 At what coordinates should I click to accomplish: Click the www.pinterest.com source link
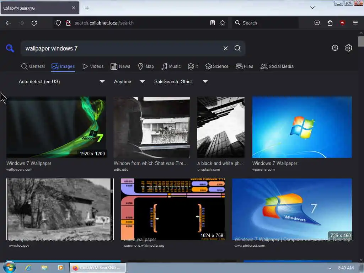[x=250, y=246]
